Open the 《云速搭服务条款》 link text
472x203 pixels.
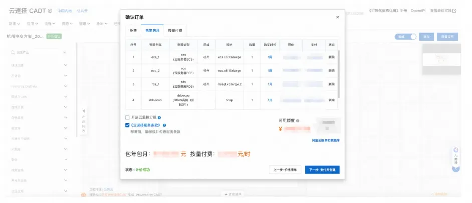pyautogui.click(x=146, y=125)
